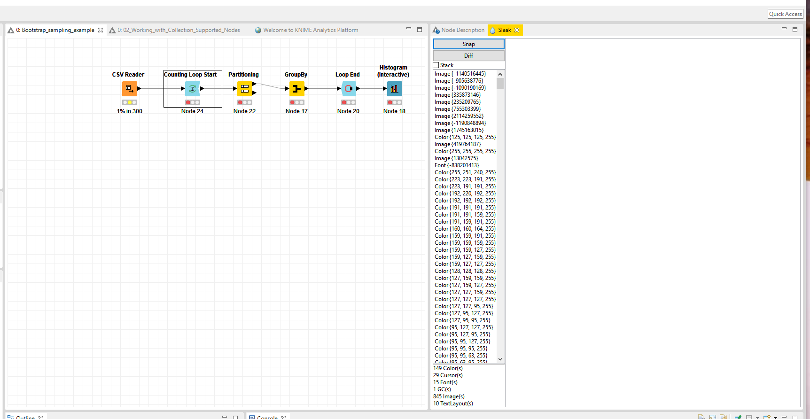Click the 845 Image(s) summary text

point(449,396)
